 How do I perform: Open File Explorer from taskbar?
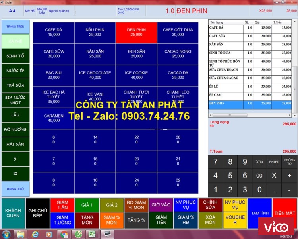21,234
